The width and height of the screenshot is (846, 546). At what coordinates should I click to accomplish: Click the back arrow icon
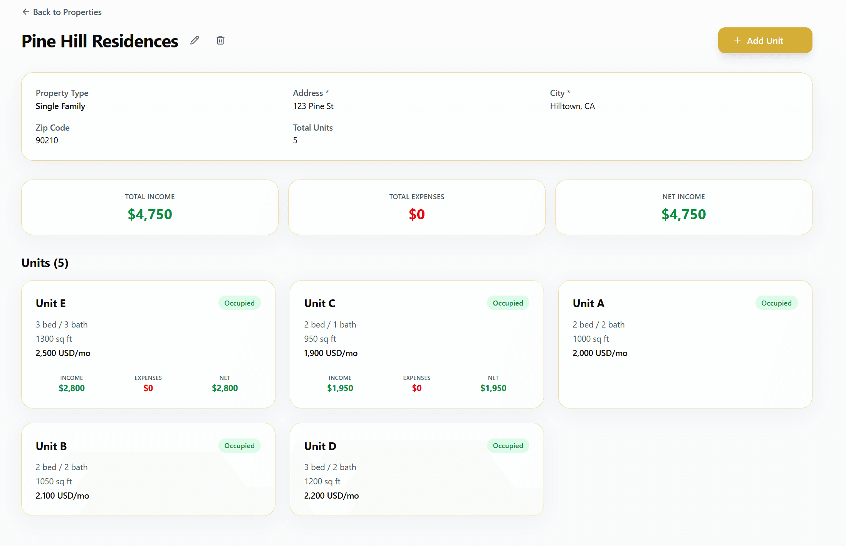pos(26,12)
